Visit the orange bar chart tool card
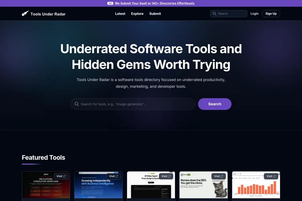302x201 pixels. [x=271, y=176]
